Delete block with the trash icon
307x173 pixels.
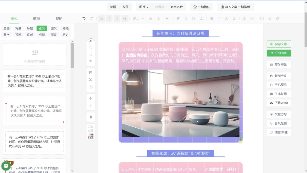(91, 117)
